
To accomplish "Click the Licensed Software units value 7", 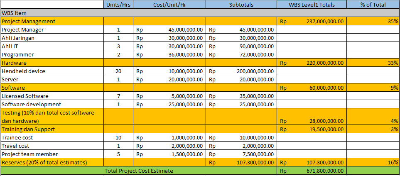I will pos(118,96).
